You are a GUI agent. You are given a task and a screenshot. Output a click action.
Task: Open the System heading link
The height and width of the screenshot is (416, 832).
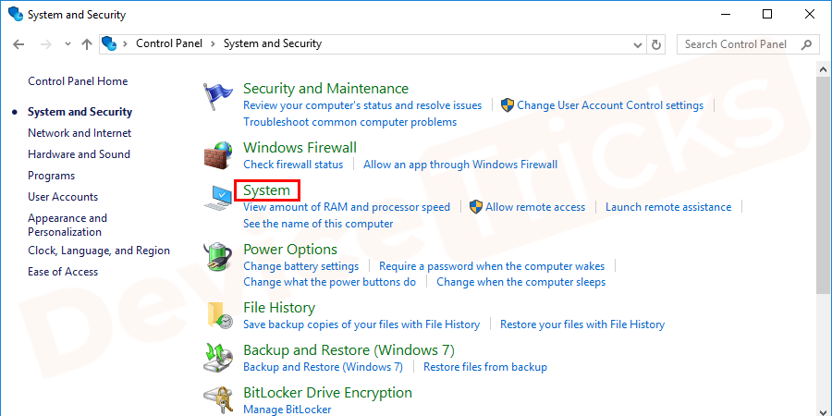pyautogui.click(x=266, y=190)
